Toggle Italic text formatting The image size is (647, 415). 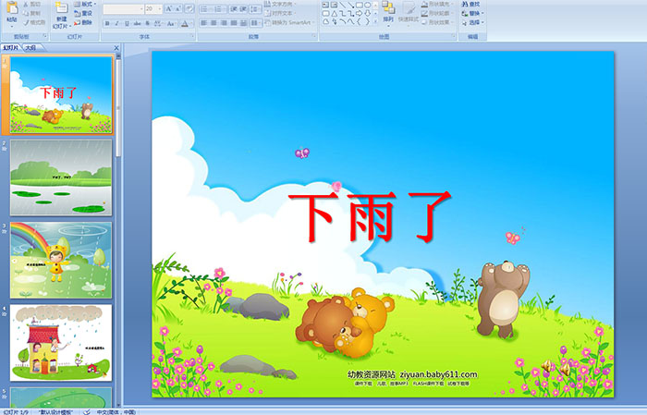[x=116, y=23]
